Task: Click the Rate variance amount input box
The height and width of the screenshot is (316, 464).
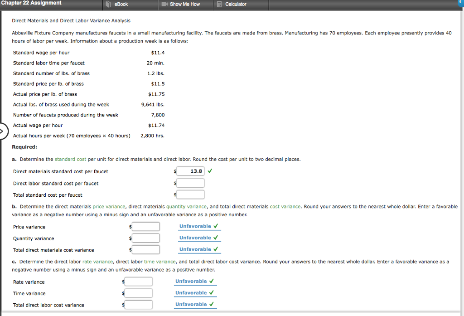Action: [138, 281]
